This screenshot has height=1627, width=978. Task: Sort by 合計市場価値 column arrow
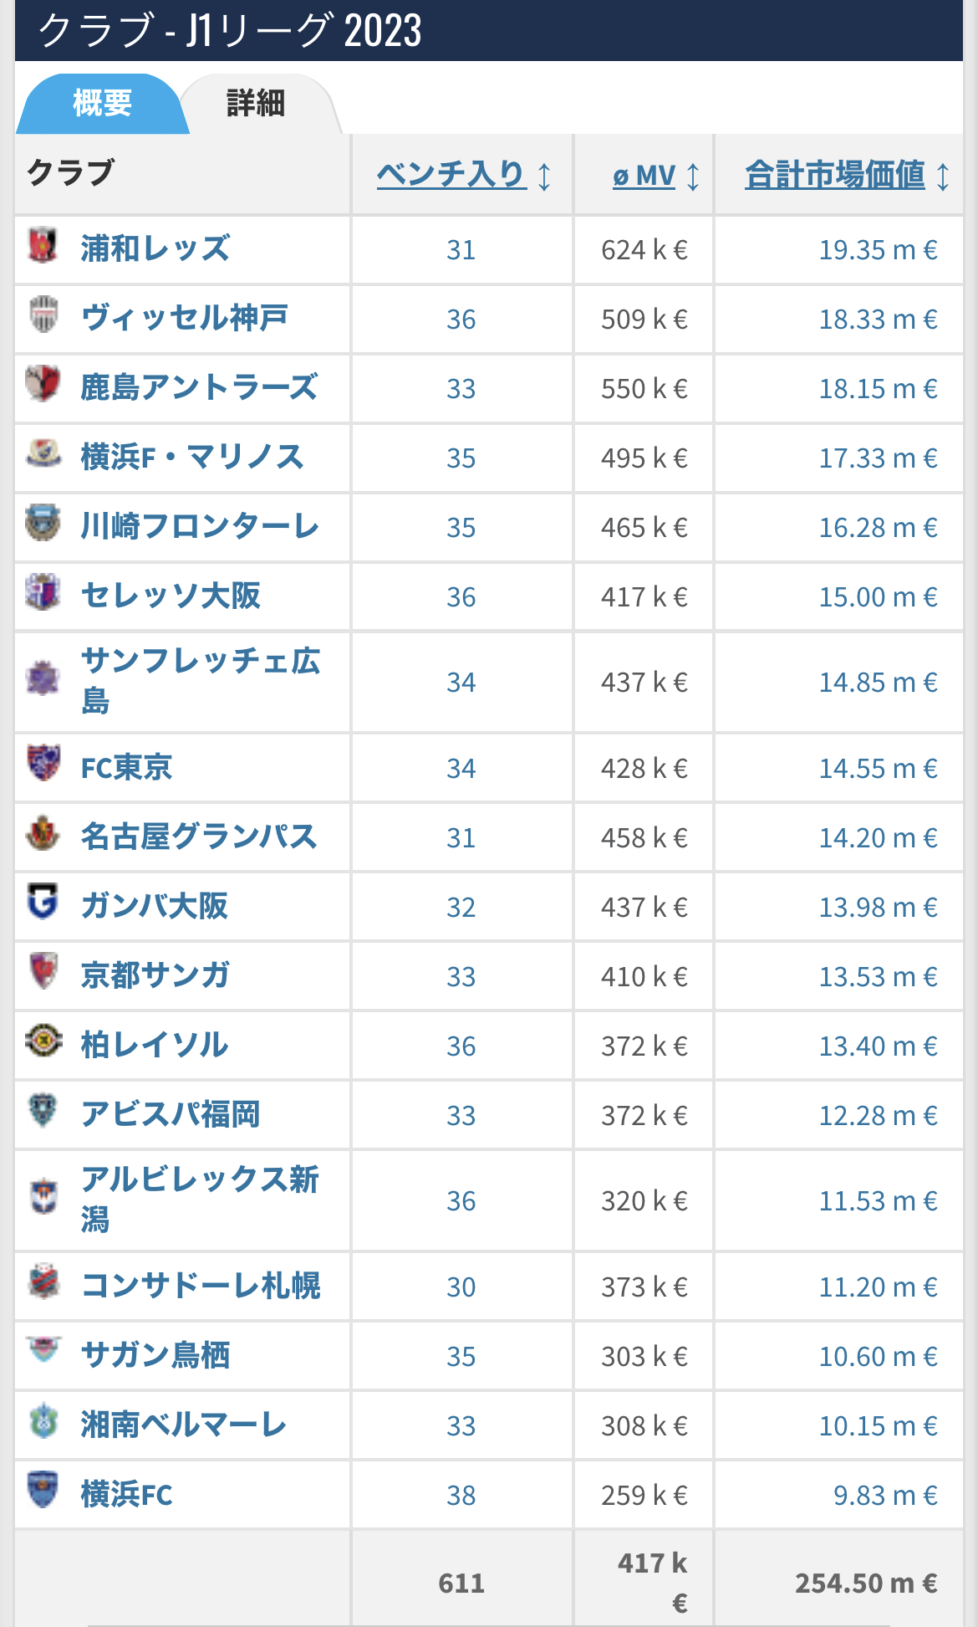(943, 177)
